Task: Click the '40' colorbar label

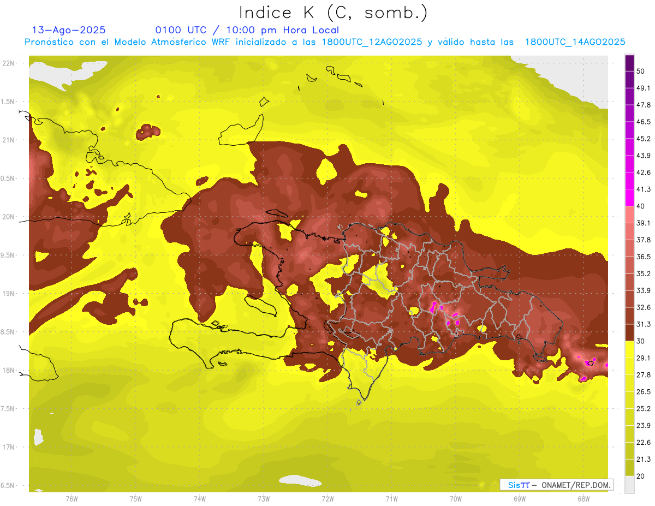Action: coord(642,206)
